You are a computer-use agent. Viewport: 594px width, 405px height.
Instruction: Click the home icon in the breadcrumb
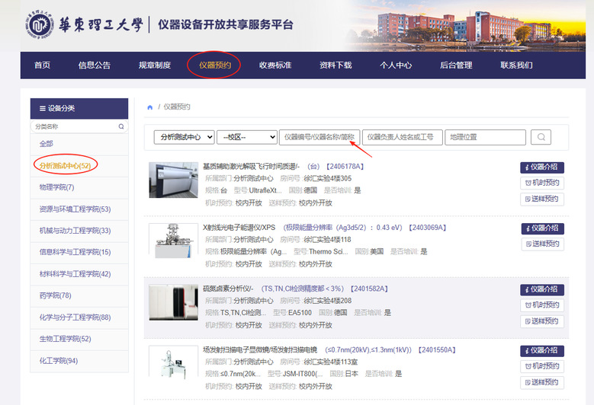pyautogui.click(x=150, y=107)
